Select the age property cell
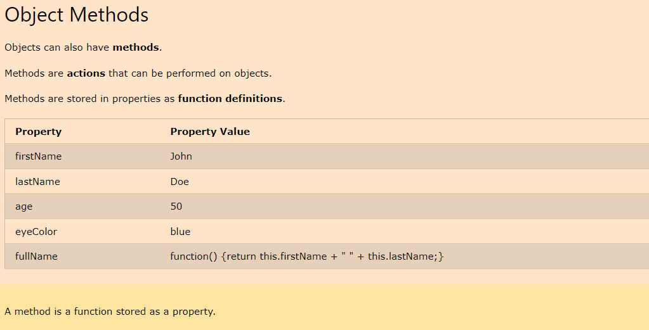 pyautogui.click(x=24, y=206)
